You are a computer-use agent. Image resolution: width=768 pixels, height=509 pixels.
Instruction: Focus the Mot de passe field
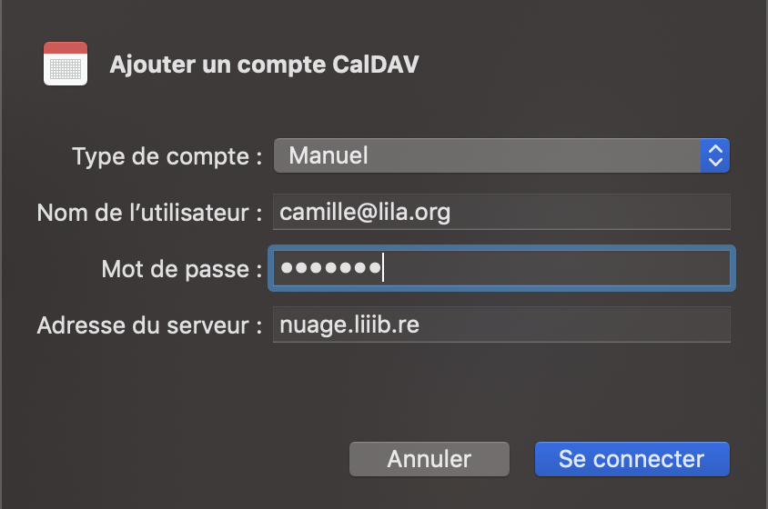pos(501,268)
